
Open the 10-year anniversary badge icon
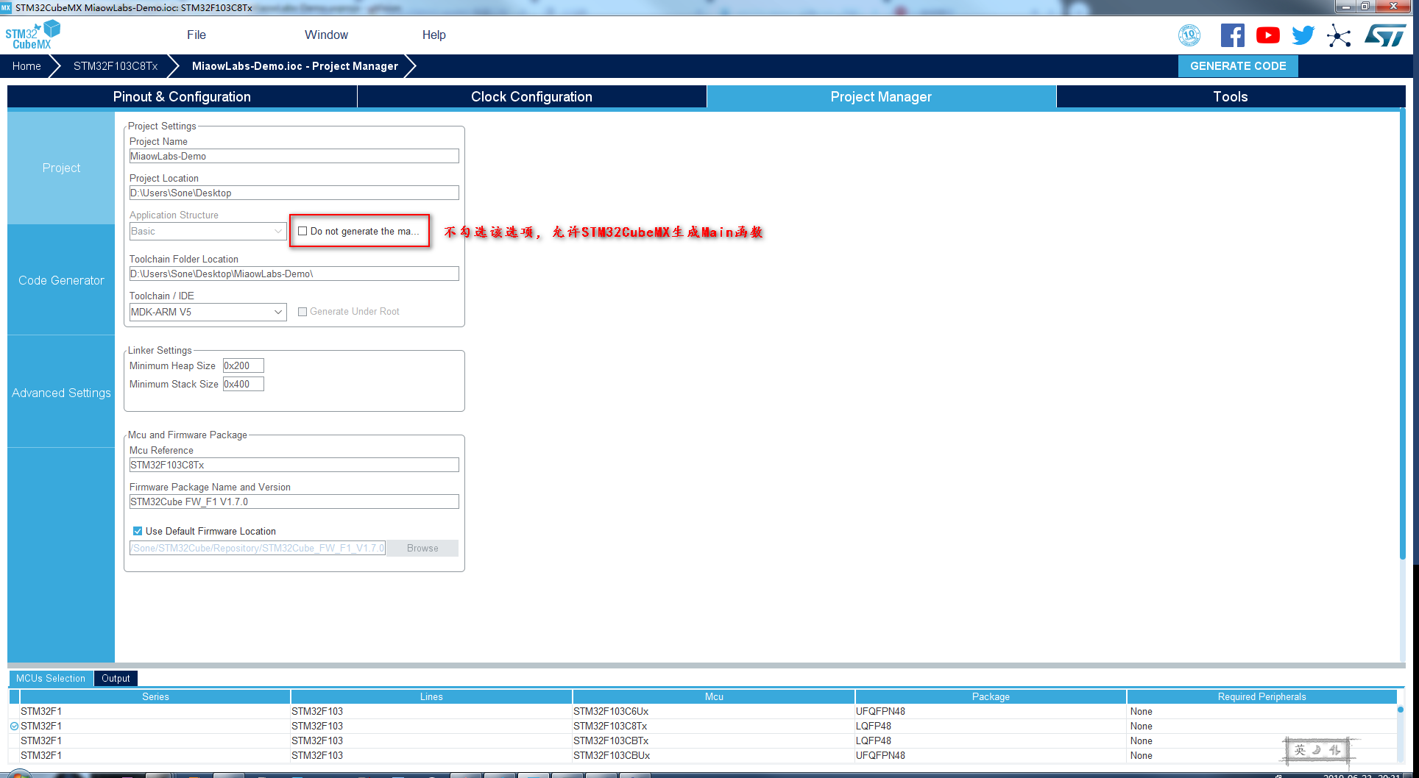point(1189,35)
